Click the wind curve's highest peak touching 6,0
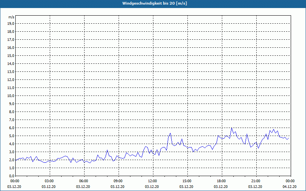Image resolution: width=306 pixels, height=191 pixels. [x=231, y=128]
